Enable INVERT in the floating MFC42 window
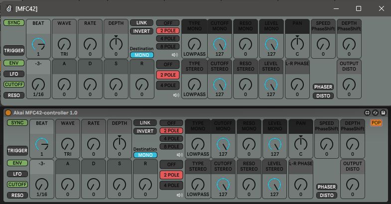Screen dimensions: 391x204 point(141,31)
